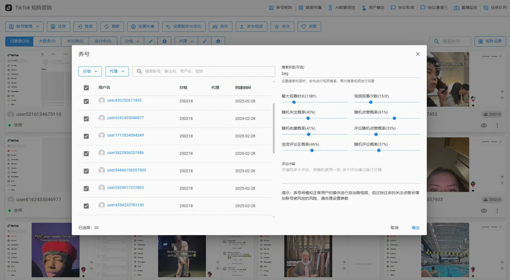Click the 确定 confirm button
The width and height of the screenshot is (510, 280).
pos(415,227)
